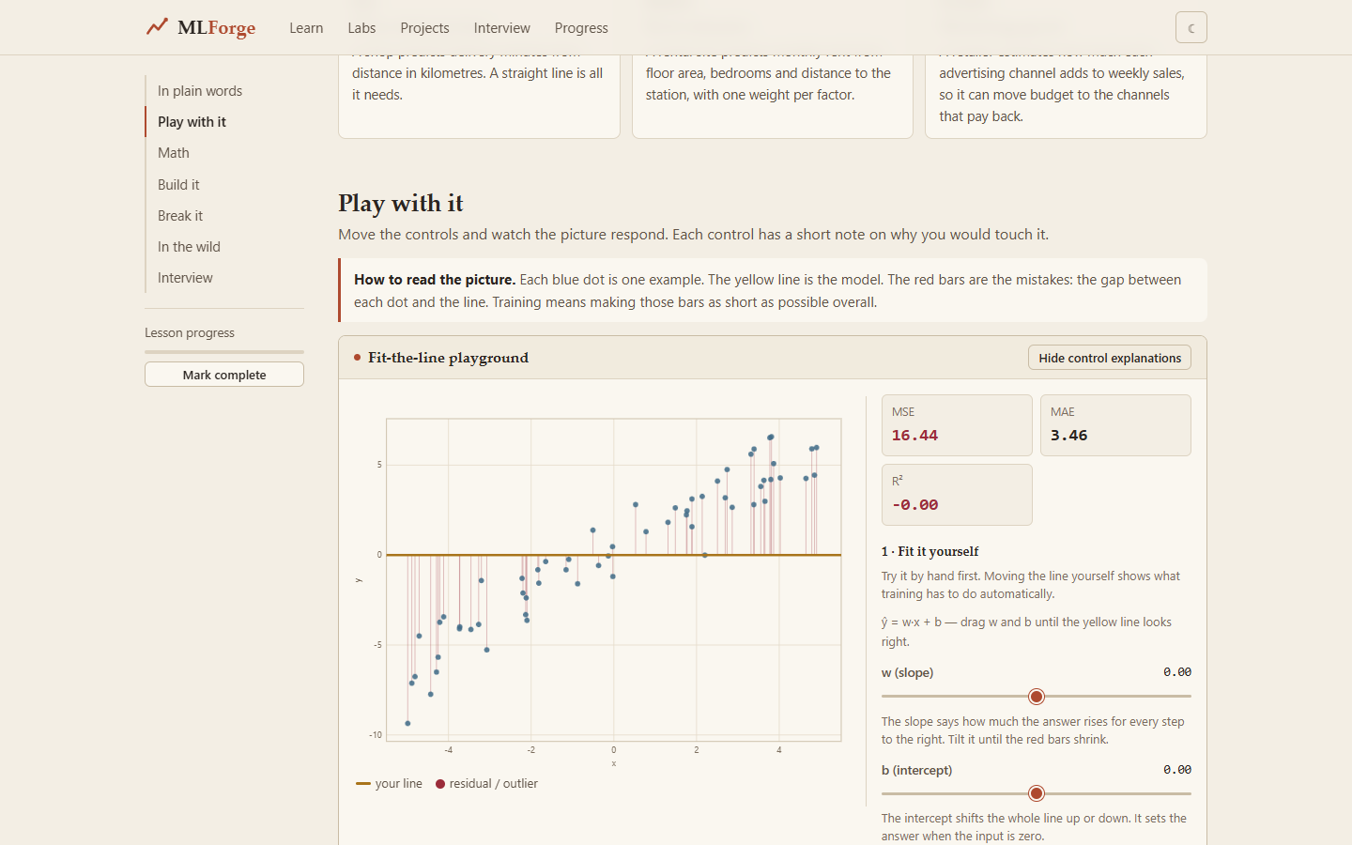Click the '1 · Fit it yourself' heading

coord(929,551)
